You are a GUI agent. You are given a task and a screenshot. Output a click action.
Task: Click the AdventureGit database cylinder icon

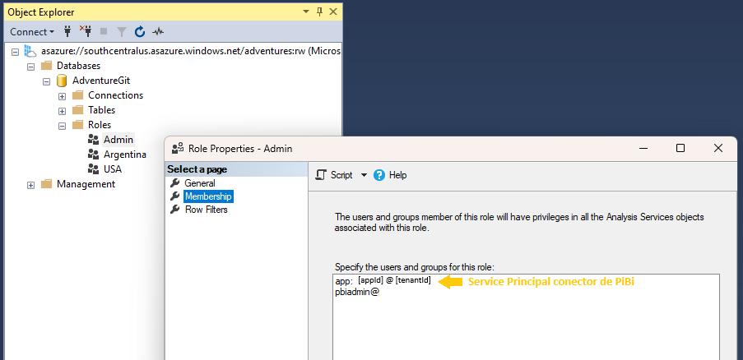61,81
